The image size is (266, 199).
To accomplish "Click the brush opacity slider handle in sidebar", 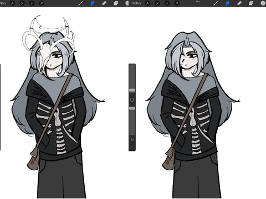I will (x=132, y=108).
